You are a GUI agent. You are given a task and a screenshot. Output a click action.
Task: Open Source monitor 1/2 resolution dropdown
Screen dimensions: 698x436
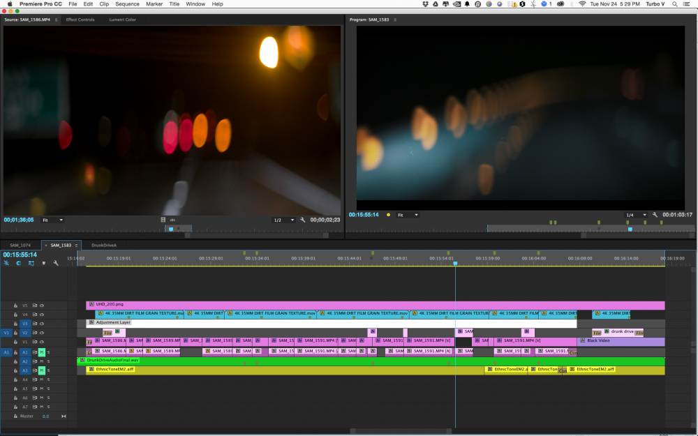283,220
